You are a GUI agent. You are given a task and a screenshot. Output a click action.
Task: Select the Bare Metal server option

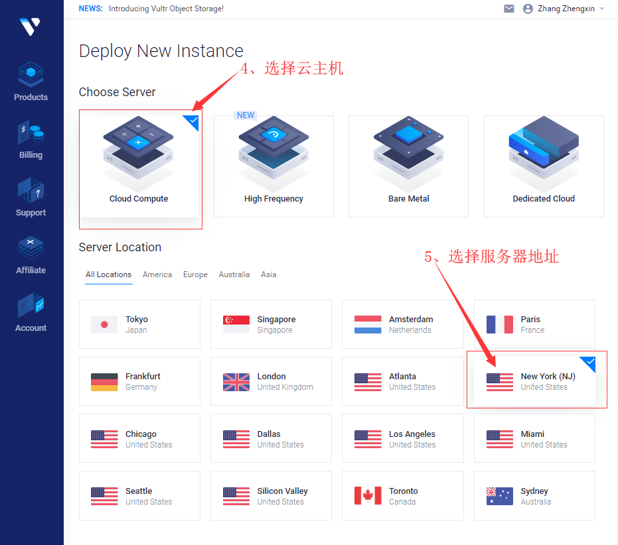(x=408, y=166)
